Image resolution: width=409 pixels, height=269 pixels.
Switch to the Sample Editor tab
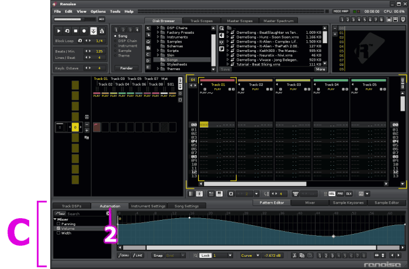tap(387, 202)
